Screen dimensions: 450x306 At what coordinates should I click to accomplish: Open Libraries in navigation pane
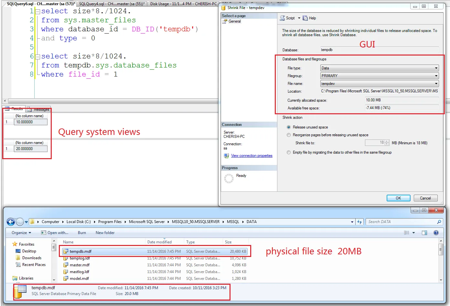click(26, 278)
